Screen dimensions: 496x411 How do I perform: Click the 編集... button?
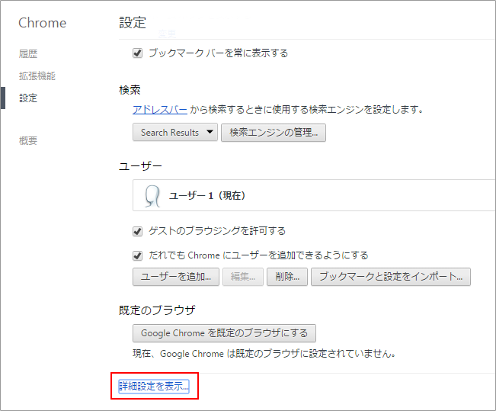point(243,277)
